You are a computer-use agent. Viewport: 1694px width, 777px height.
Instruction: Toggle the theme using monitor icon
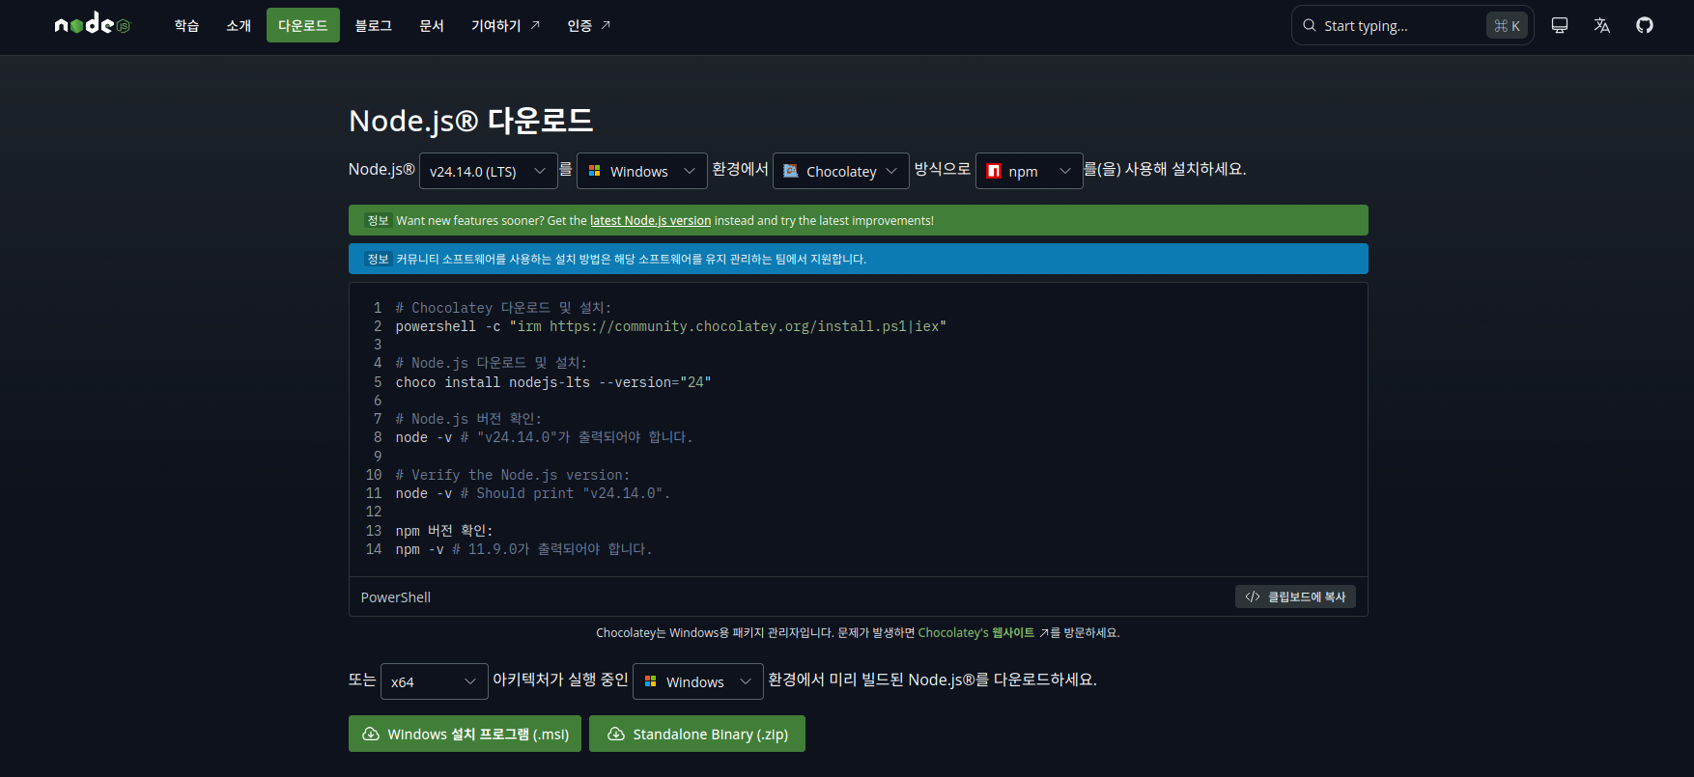click(x=1559, y=25)
